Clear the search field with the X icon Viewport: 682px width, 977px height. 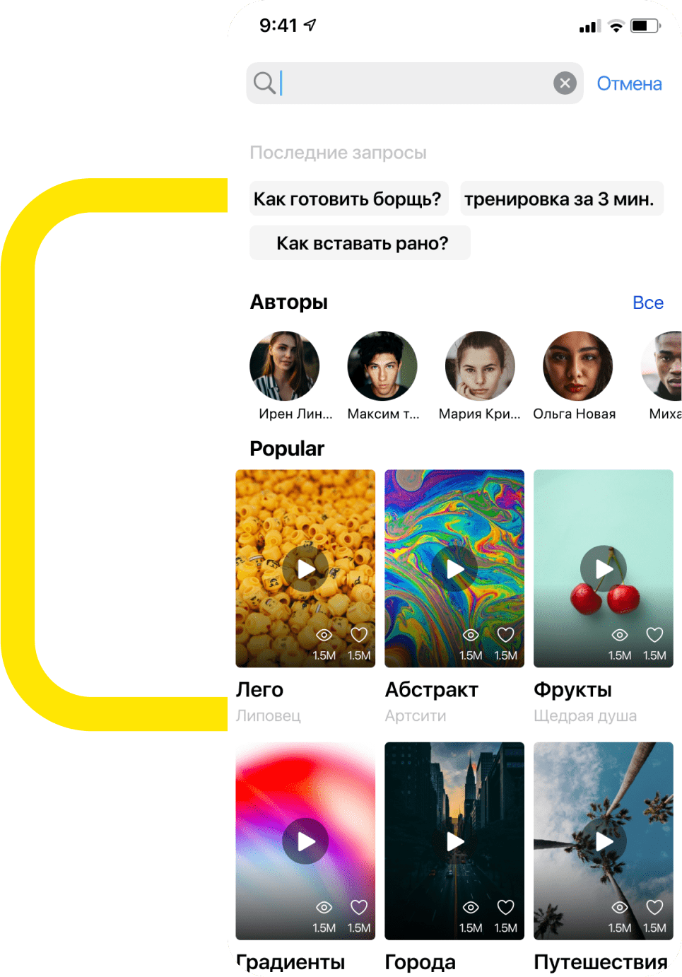coord(565,83)
